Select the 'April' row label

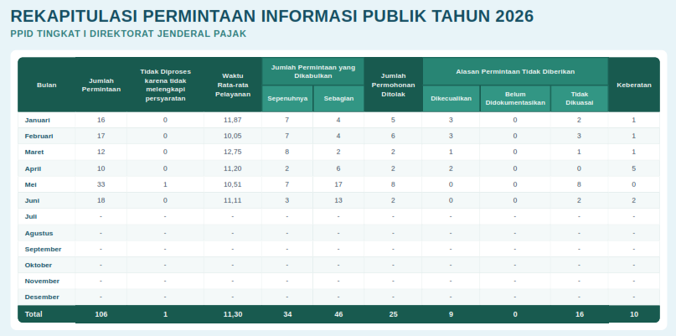pyautogui.click(x=33, y=168)
